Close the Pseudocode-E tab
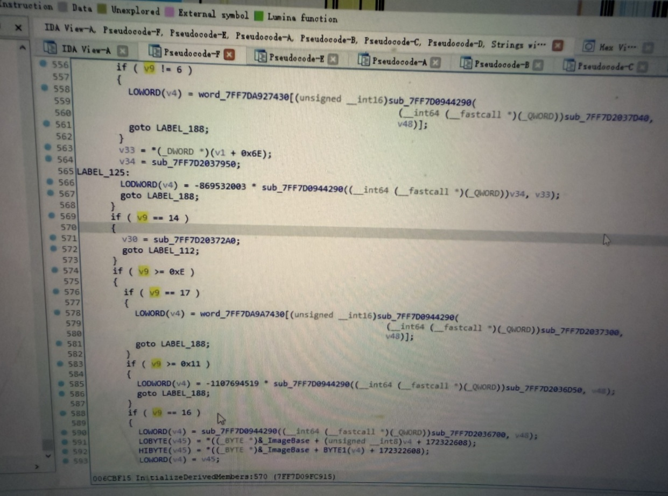The height and width of the screenshot is (496, 668). click(333, 59)
